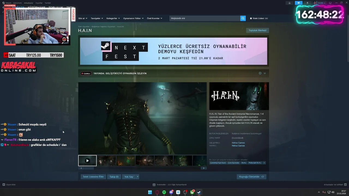Screen dimensions: 349x196
Task: Open the volume icon in the system tray
Action: [x=333, y=192]
